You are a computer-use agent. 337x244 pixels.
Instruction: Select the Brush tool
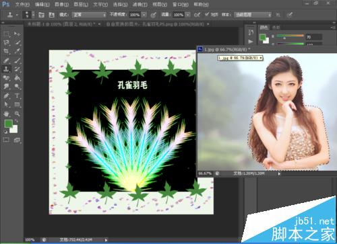point(17,60)
